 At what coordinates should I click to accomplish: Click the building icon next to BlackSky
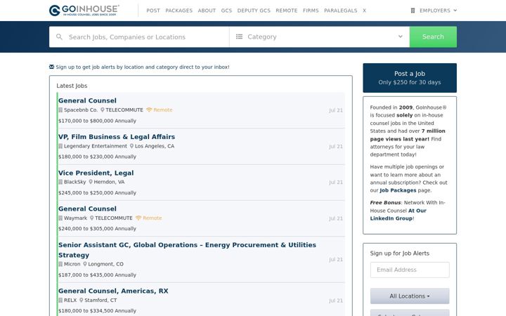tap(60, 182)
